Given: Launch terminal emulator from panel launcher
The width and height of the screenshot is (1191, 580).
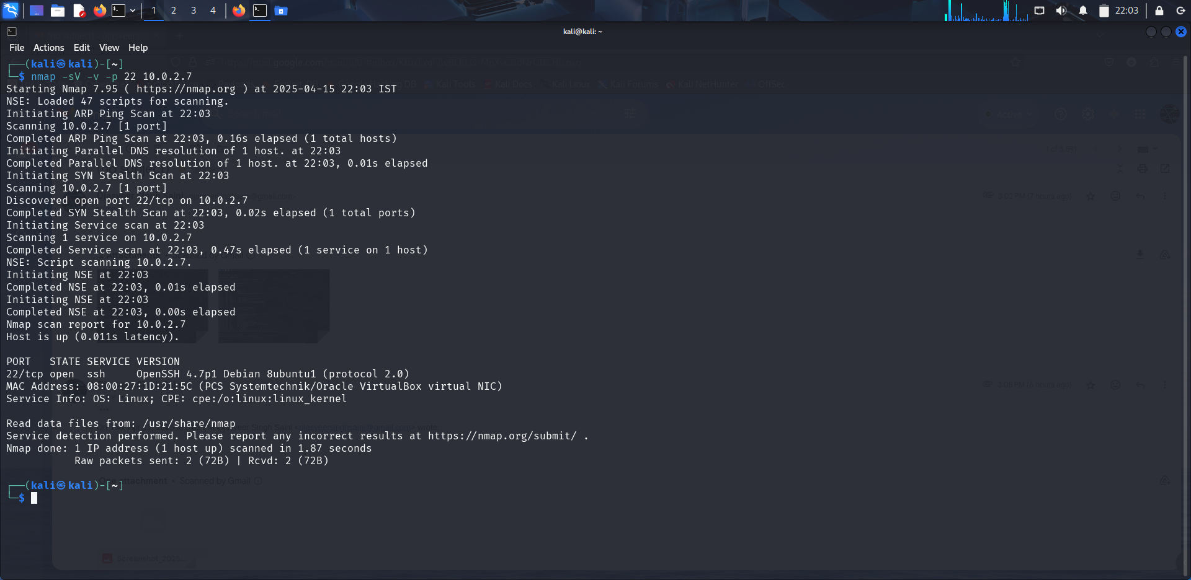Looking at the screenshot, I should point(118,11).
